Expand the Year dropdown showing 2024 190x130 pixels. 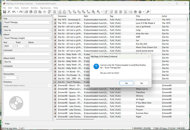click(12, 46)
